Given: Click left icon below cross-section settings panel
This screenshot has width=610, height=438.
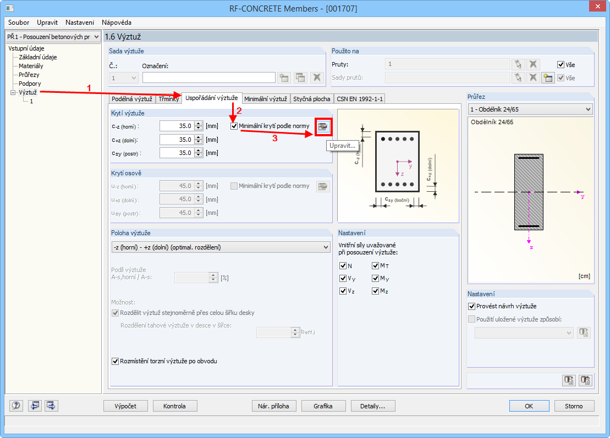Looking at the screenshot, I should coord(569,380).
